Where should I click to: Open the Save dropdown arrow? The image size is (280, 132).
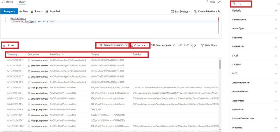42,11
